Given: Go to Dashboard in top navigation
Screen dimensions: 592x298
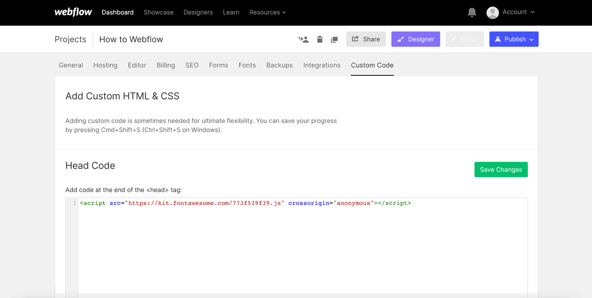Looking at the screenshot, I should [118, 12].
